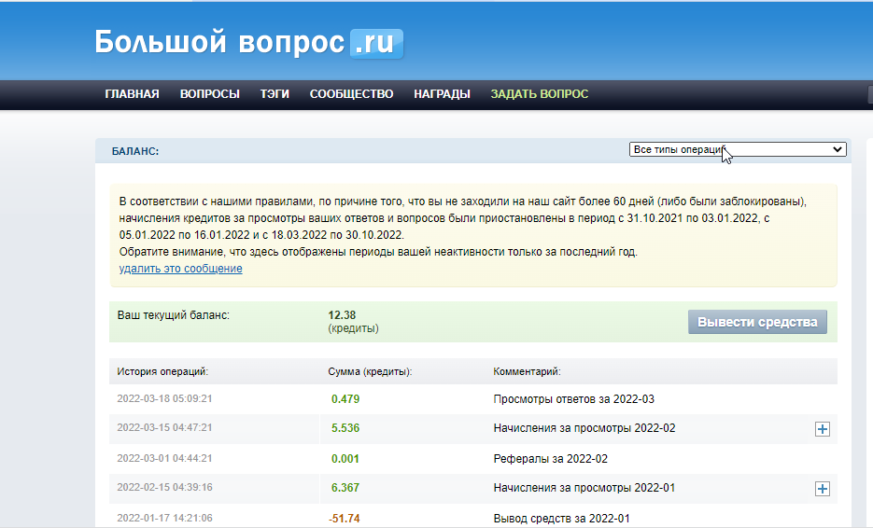This screenshot has height=528, width=873.
Task: Click the amount 0.479
Action: click(x=345, y=399)
